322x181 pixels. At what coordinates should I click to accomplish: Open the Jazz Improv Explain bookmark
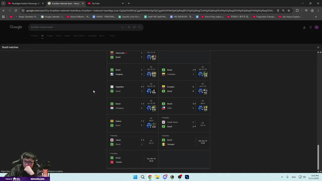(x=290, y=17)
